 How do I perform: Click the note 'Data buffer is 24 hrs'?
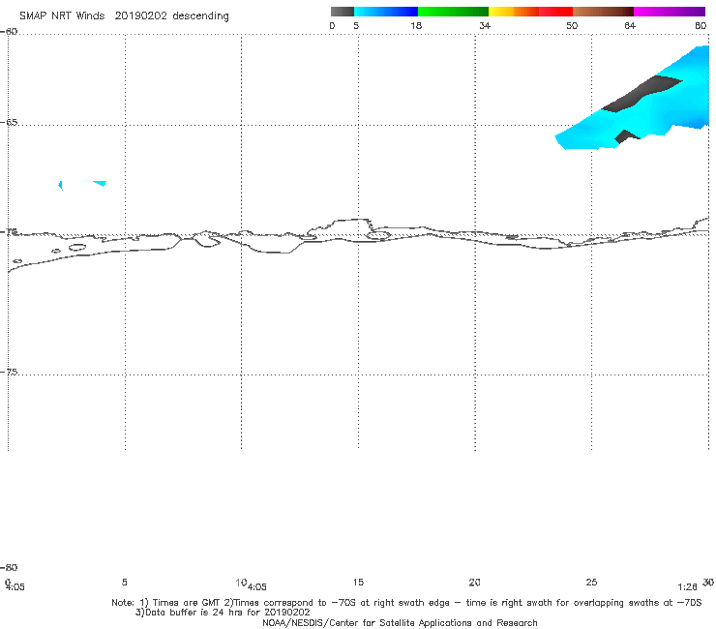point(197,613)
